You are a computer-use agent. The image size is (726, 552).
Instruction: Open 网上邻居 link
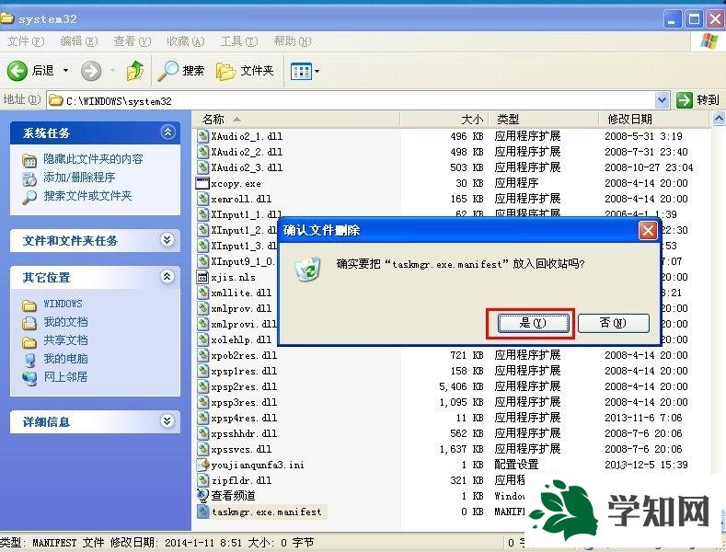(x=65, y=377)
